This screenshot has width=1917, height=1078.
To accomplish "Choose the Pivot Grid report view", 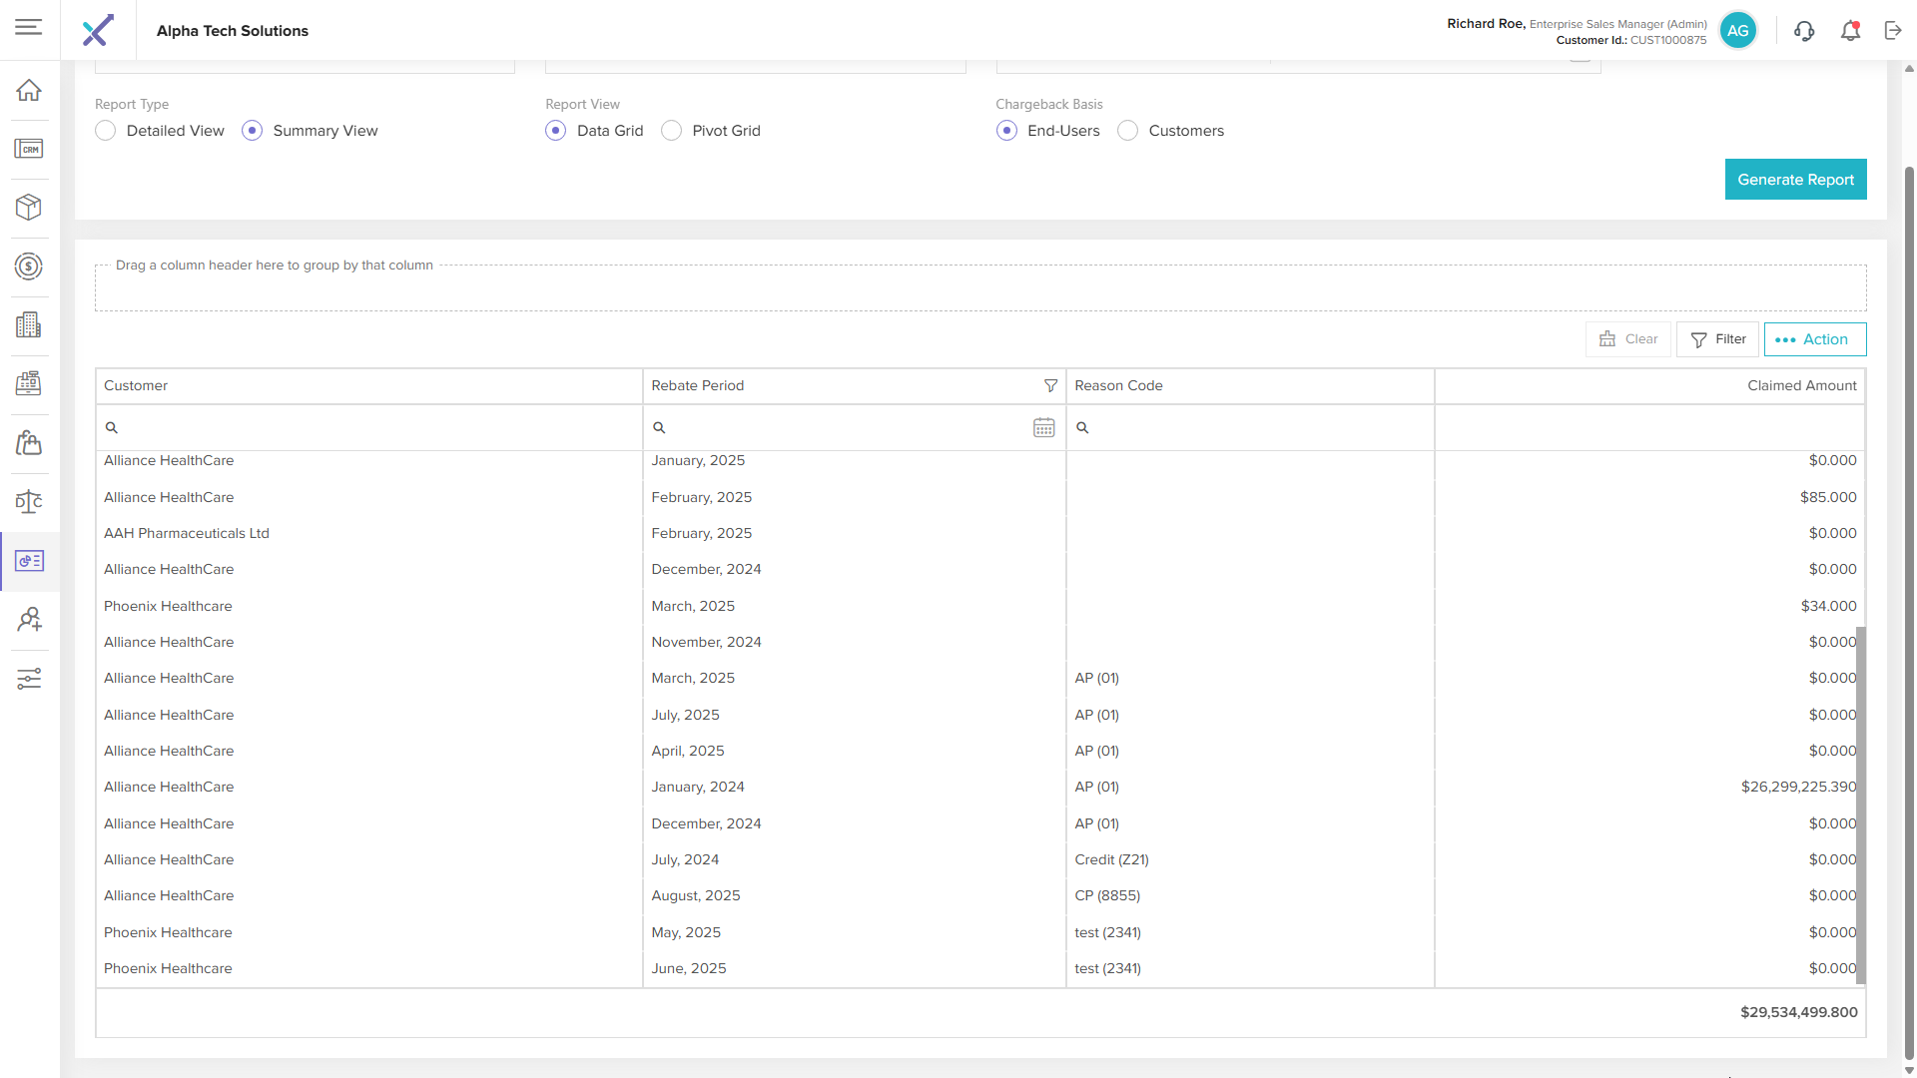I will (x=672, y=131).
